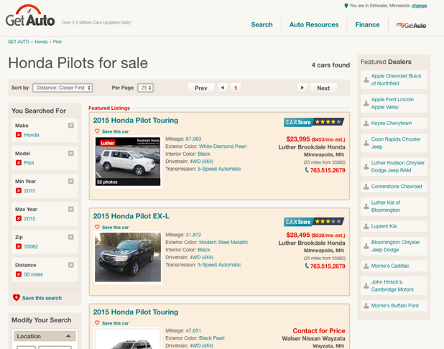Open Auto Resources menu
This screenshot has width=444, height=349.
[314, 24]
